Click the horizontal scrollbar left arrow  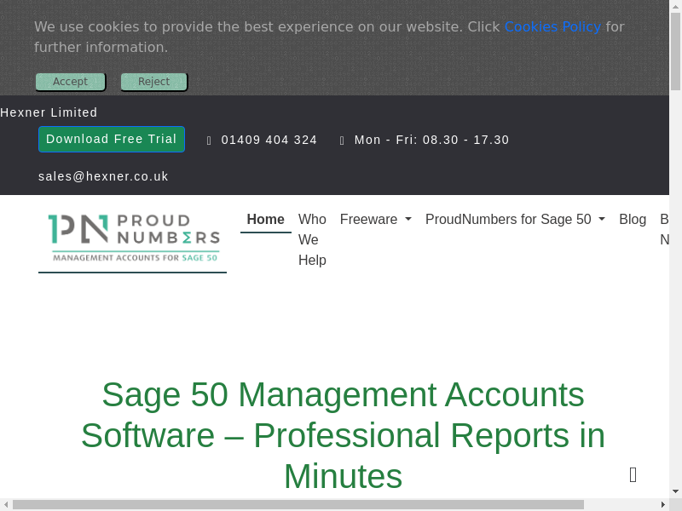click(x=6, y=504)
